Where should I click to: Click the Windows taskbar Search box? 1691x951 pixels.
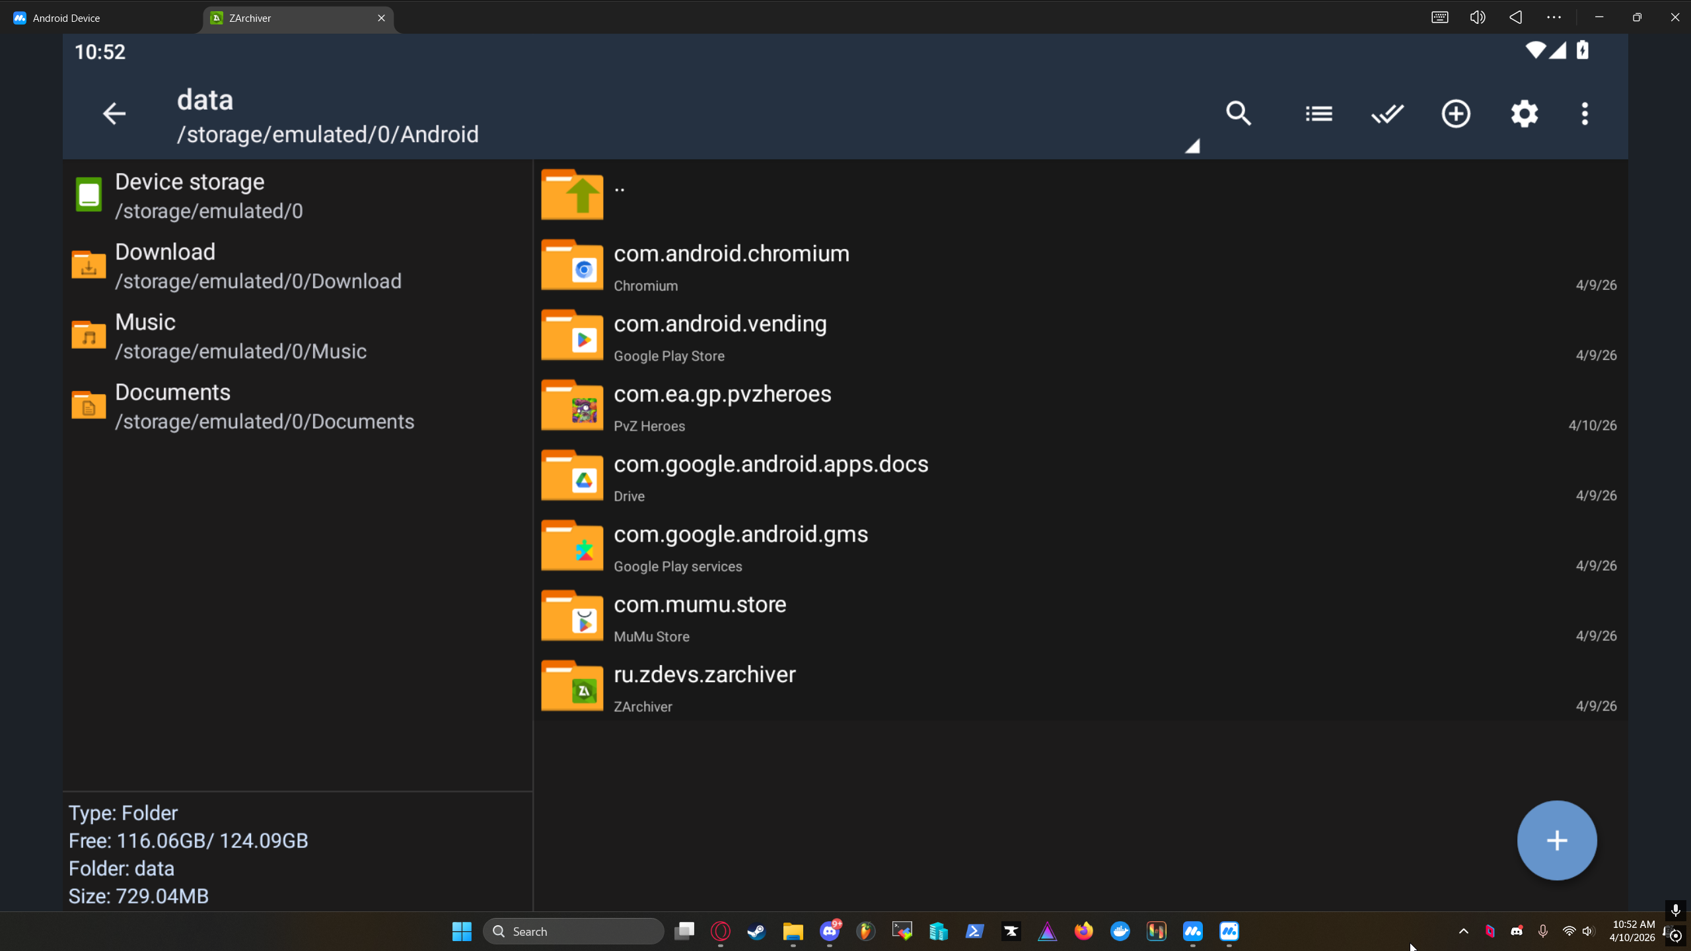pyautogui.click(x=573, y=931)
